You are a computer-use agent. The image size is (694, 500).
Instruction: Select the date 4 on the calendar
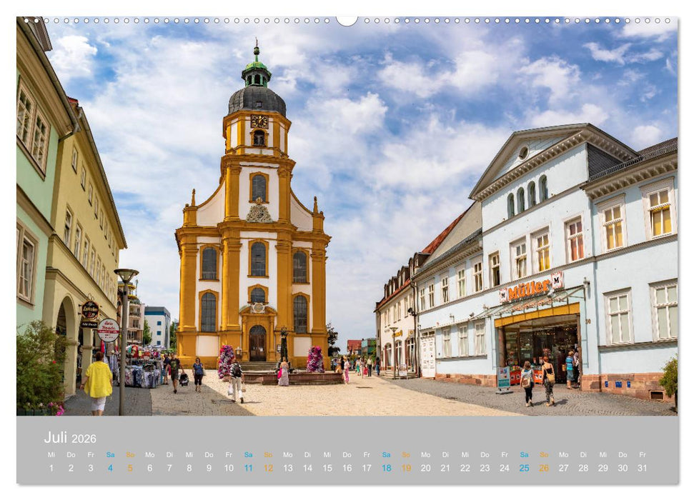pyautogui.click(x=110, y=468)
